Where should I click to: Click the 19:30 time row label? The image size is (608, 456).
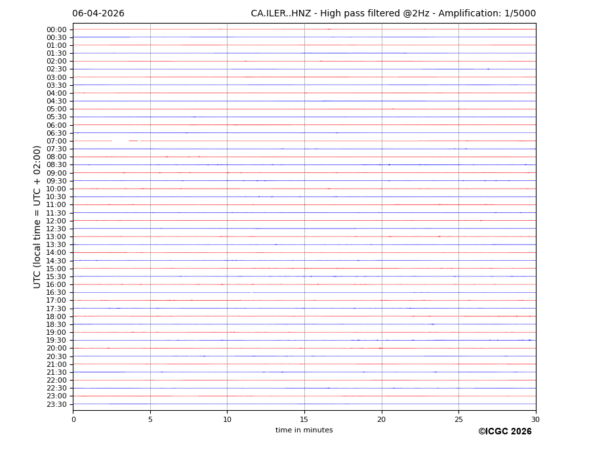point(56,340)
